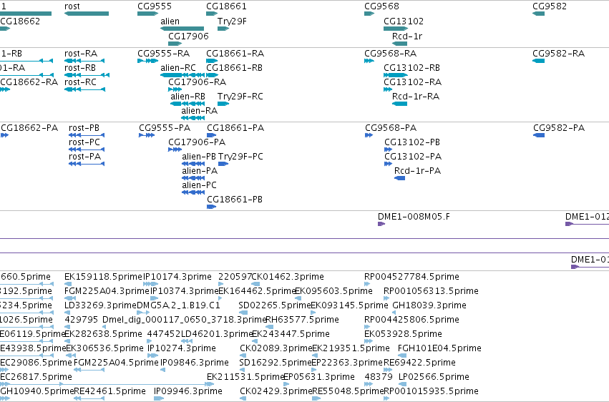Image resolution: width=609 pixels, height=402 pixels.
Task: Click the 'RH63577.5prime' EST label
Action: pos(302,320)
